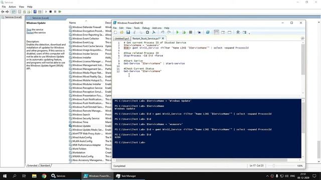Show script pane maximized layout icon

point(230,32)
